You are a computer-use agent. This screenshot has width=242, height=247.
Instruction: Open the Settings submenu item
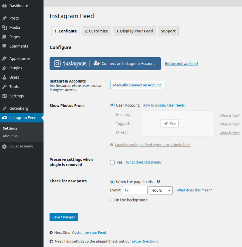point(10,128)
